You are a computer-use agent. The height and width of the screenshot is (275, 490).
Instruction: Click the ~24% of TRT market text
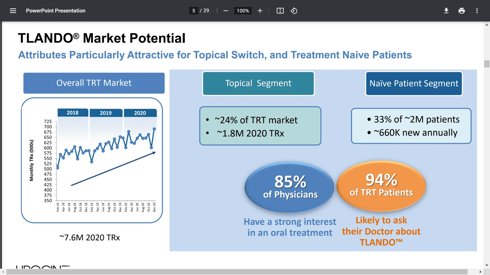256,120
